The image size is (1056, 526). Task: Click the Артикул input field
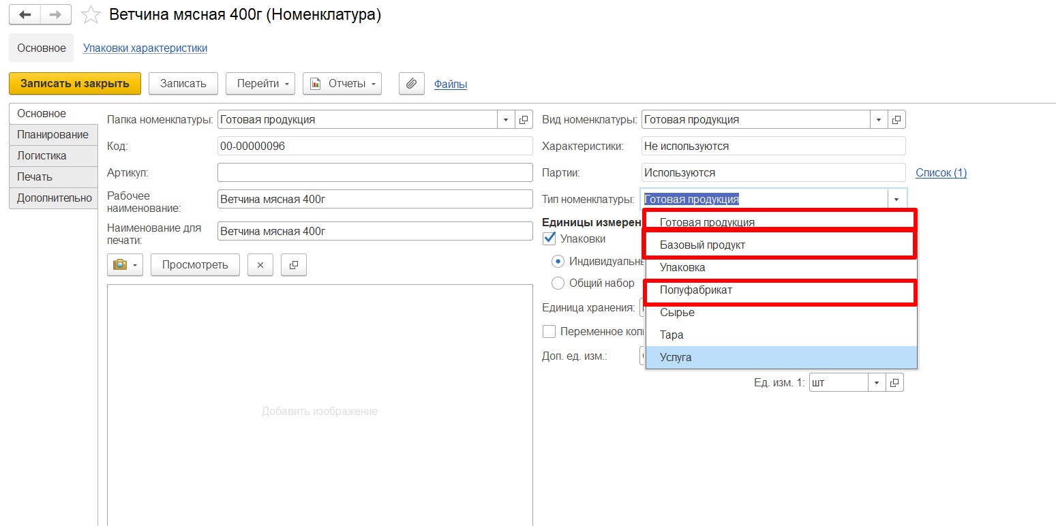coord(374,173)
